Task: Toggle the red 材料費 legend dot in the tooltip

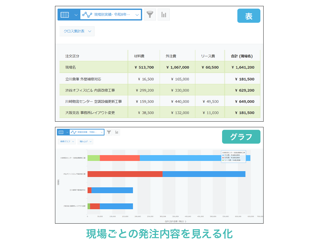Action: pyautogui.click(x=223, y=158)
